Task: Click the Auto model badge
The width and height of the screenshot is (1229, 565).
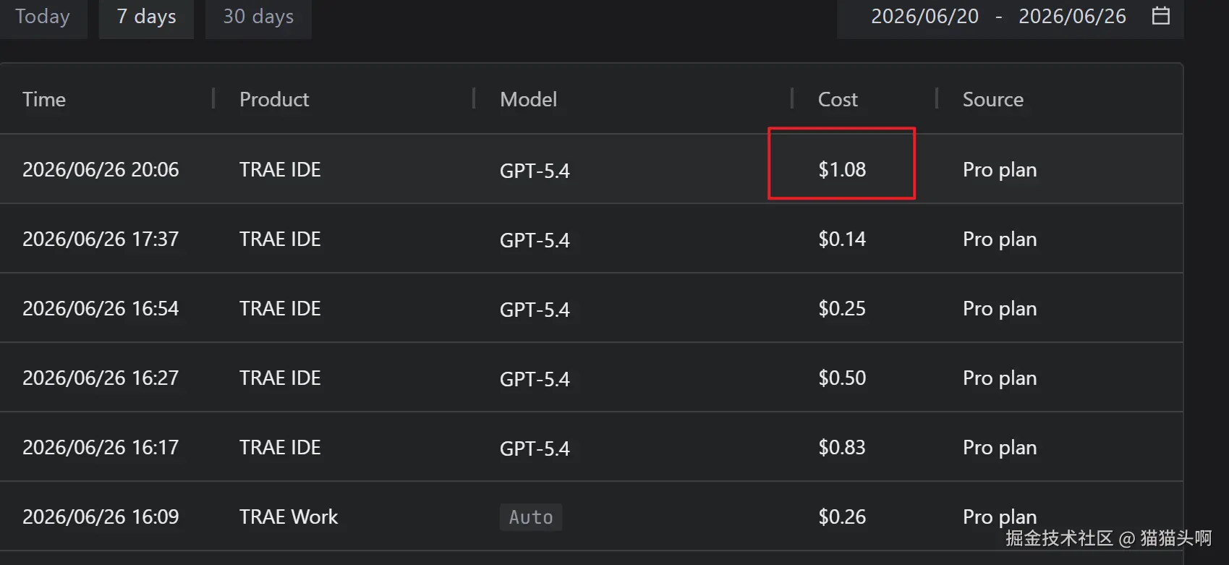Action: tap(531, 517)
